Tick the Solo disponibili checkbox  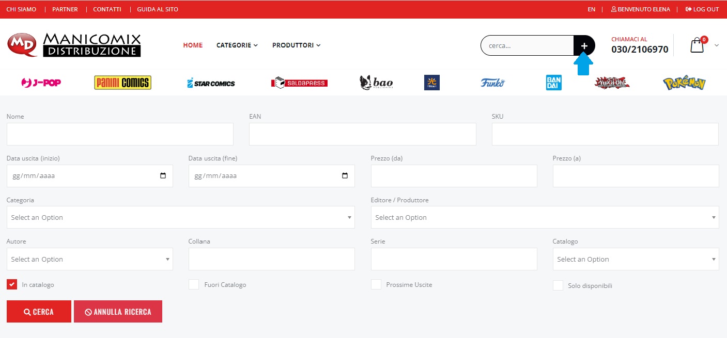pyautogui.click(x=558, y=285)
